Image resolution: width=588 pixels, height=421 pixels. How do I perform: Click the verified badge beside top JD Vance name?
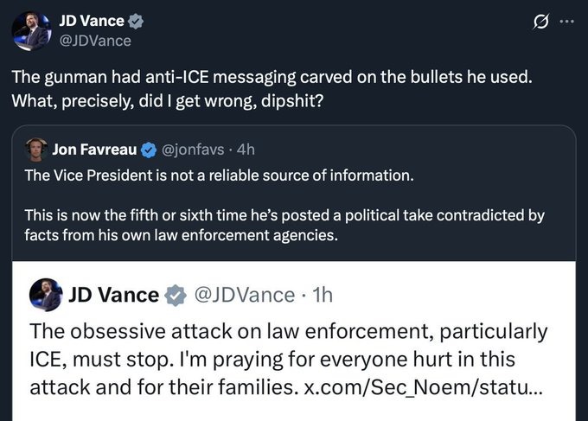[x=136, y=22]
